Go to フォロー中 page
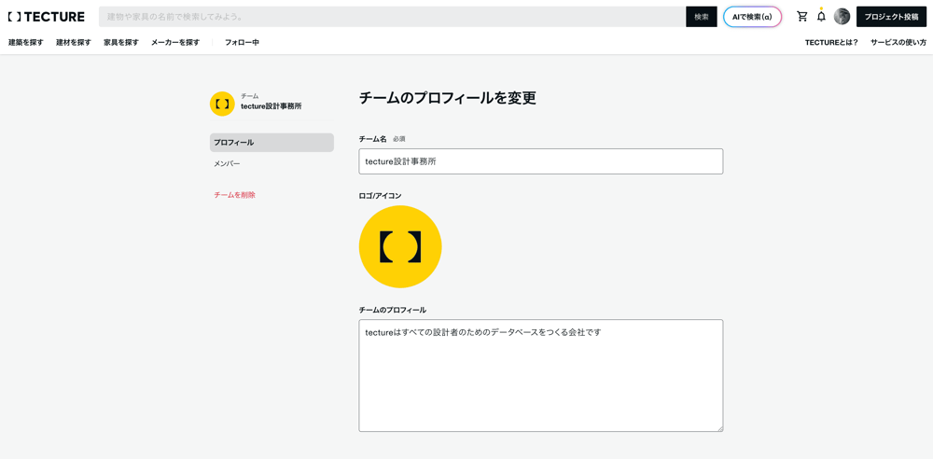Viewport: 933px width, 459px height. tap(242, 42)
